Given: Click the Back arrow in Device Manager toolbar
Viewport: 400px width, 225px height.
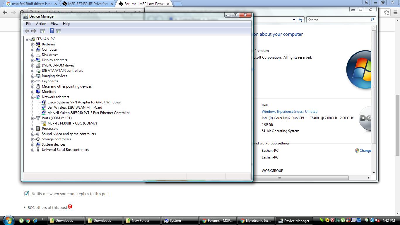Looking at the screenshot, I should (27, 31).
